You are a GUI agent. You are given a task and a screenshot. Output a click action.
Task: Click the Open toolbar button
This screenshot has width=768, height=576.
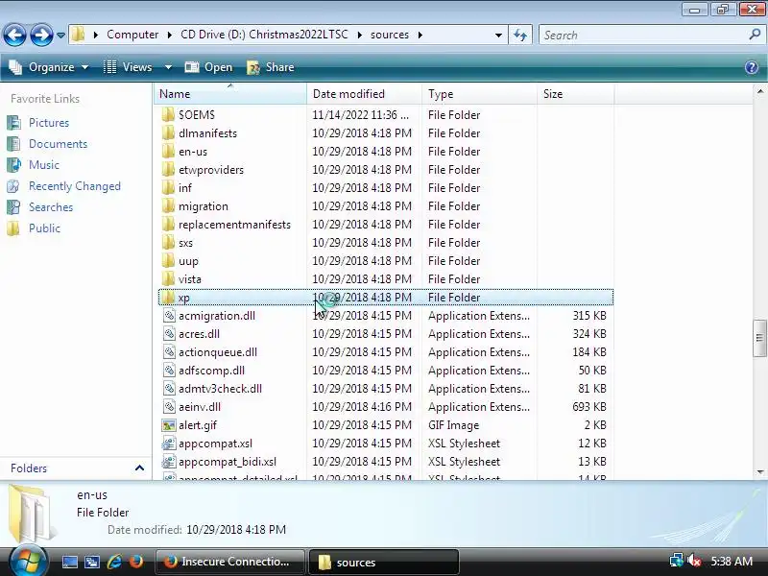[208, 67]
